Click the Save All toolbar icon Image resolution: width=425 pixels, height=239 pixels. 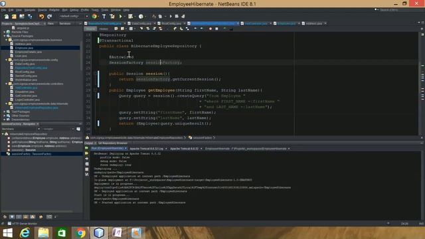(x=29, y=17)
